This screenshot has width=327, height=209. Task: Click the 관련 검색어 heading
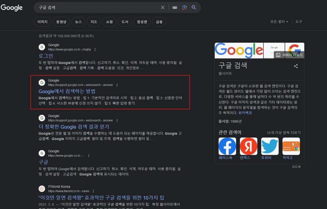click(230, 133)
